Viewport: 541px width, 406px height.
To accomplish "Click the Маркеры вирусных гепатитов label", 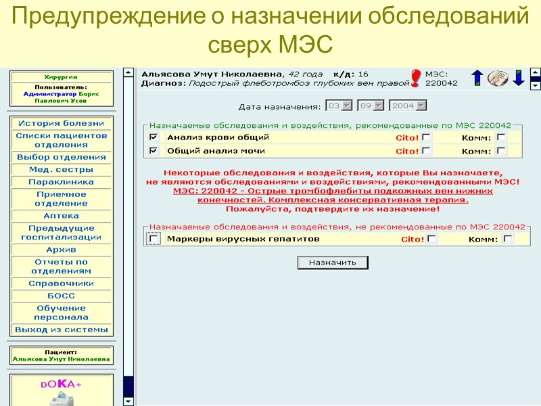I will coord(243,239).
